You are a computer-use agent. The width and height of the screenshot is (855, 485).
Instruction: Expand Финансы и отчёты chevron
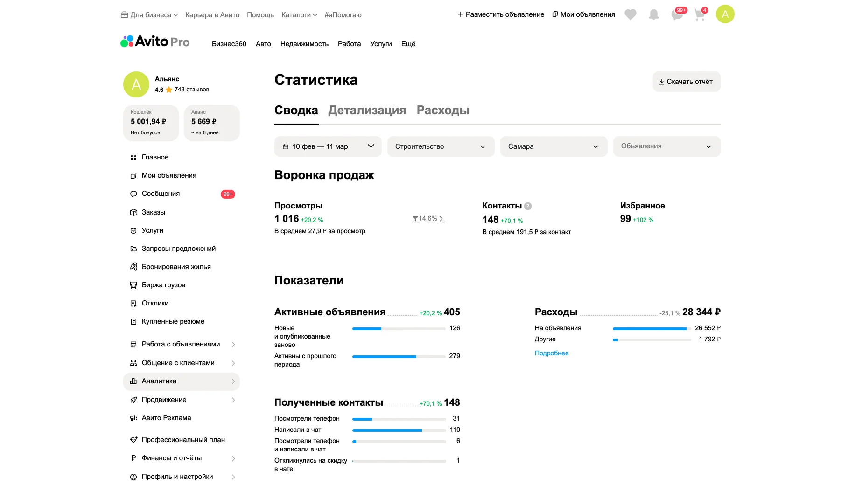[233, 458]
